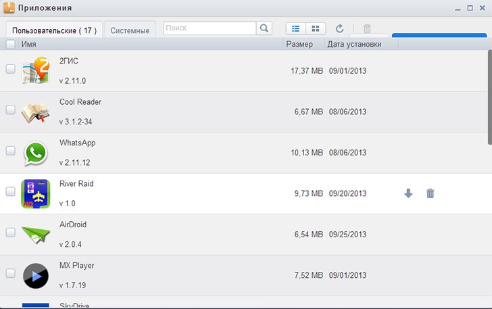Click the Cool Reader book icon

pos(35,112)
